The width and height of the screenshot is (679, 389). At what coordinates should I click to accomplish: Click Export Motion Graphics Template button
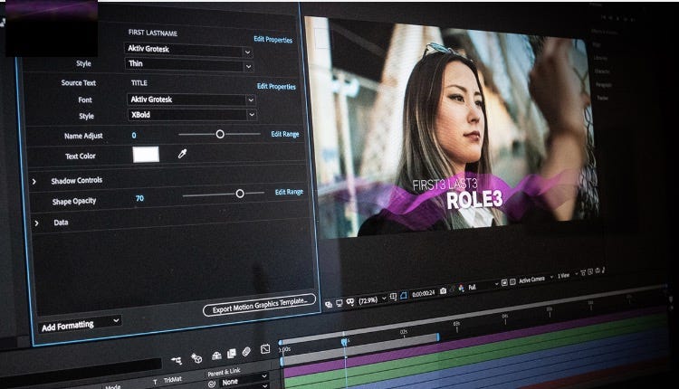259,305
